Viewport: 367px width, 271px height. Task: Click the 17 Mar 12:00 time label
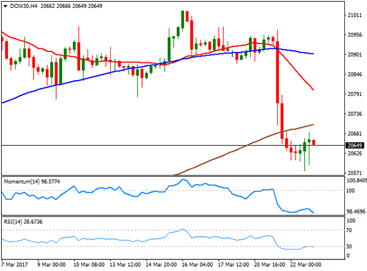click(x=234, y=265)
